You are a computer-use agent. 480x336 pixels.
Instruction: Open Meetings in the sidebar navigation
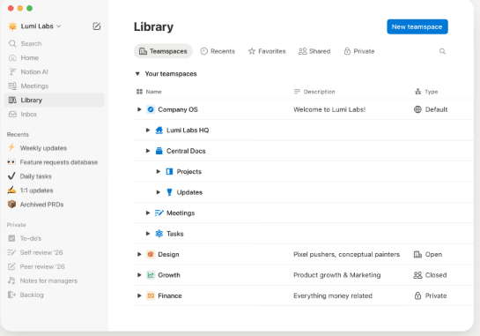pos(54,86)
